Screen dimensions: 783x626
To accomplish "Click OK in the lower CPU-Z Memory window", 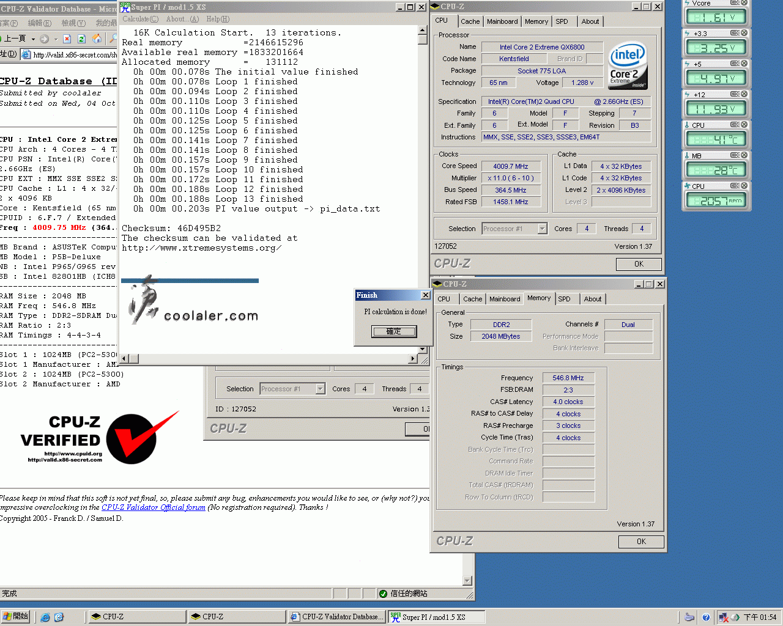I will (641, 542).
